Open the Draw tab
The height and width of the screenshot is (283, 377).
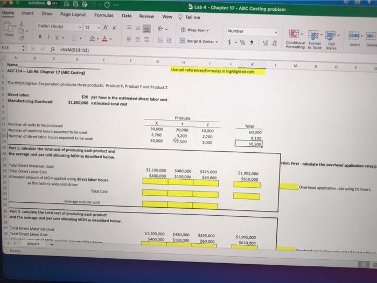(47, 13)
